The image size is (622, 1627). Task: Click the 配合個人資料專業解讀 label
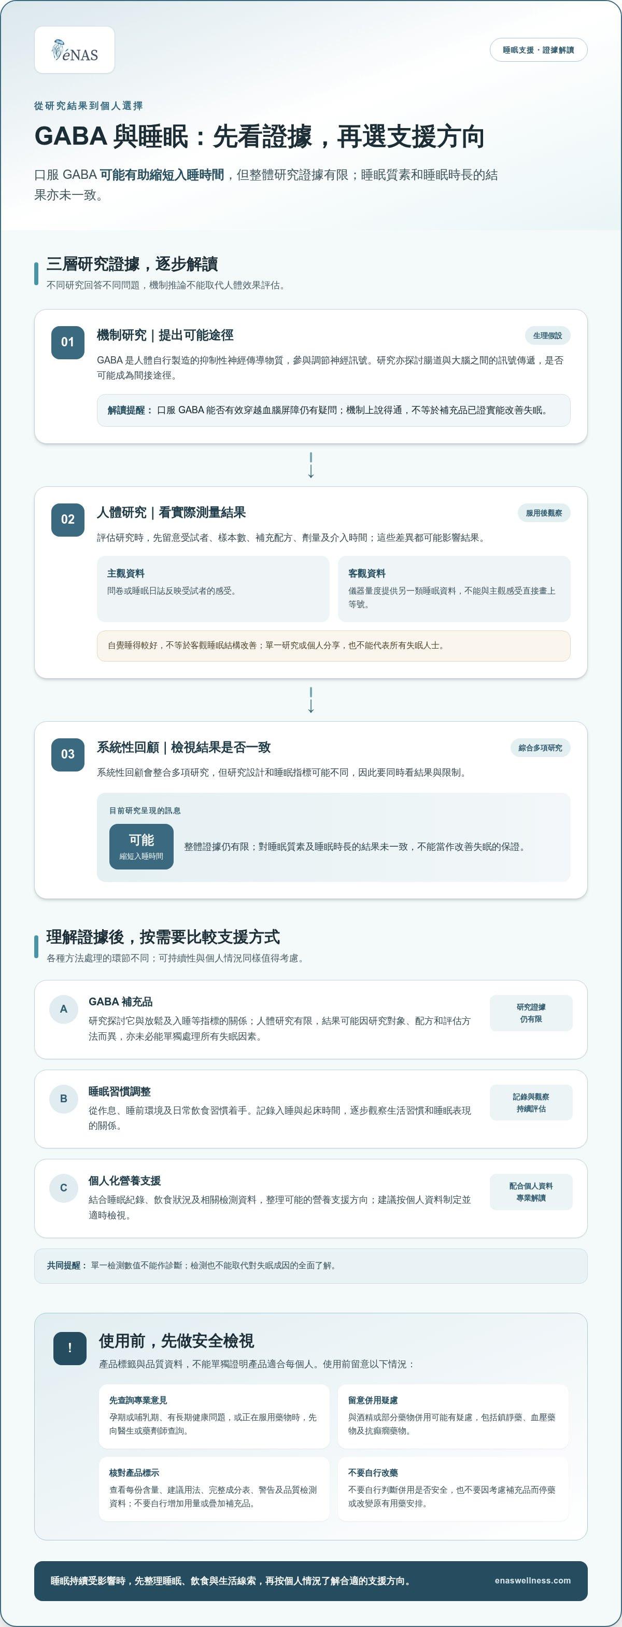point(531,1192)
